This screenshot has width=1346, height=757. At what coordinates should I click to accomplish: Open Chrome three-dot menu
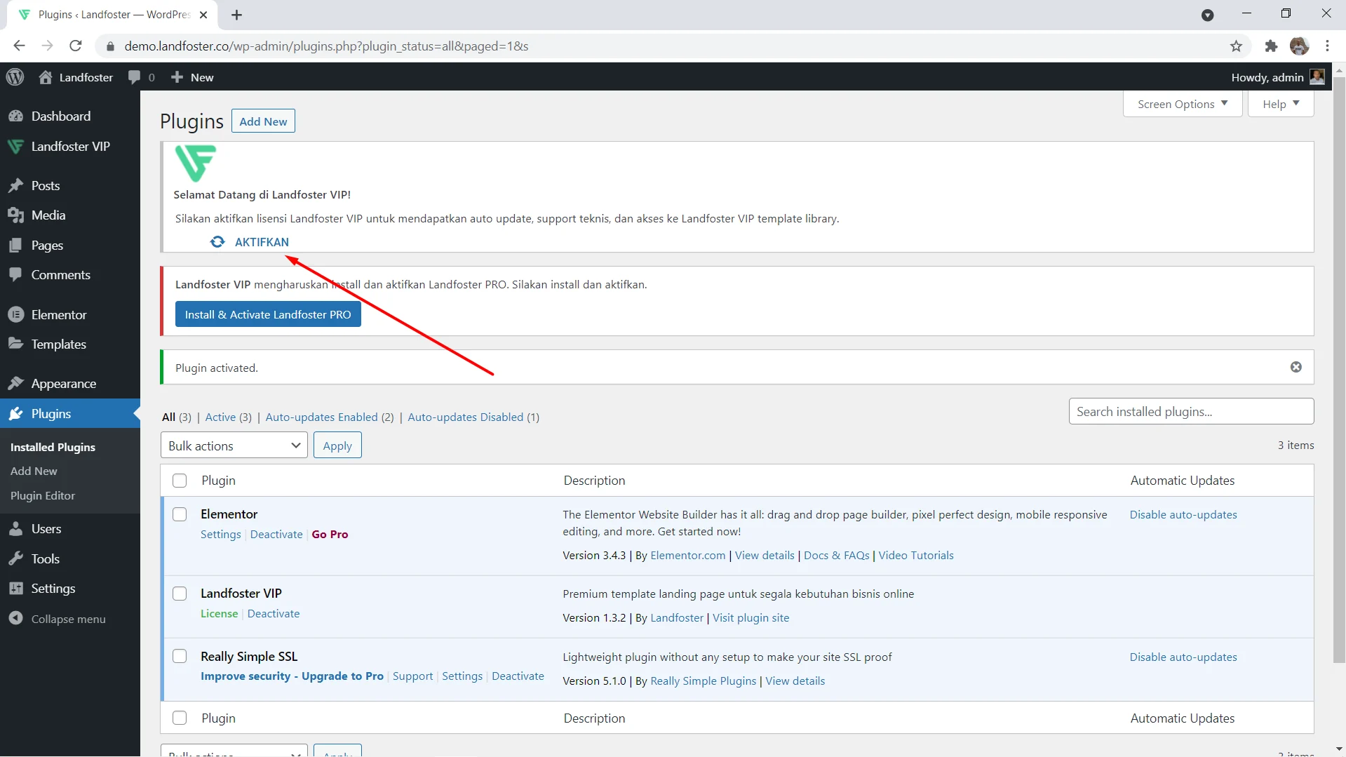[1327, 46]
